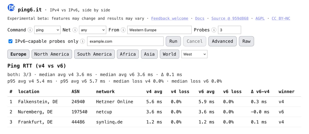The height and width of the screenshot is (134, 309).
Task: Focus the Probes count field
Action: [x=229, y=30]
